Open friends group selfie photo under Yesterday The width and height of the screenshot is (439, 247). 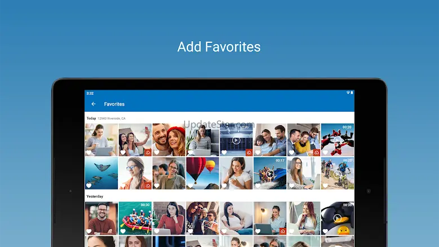[x=203, y=218]
